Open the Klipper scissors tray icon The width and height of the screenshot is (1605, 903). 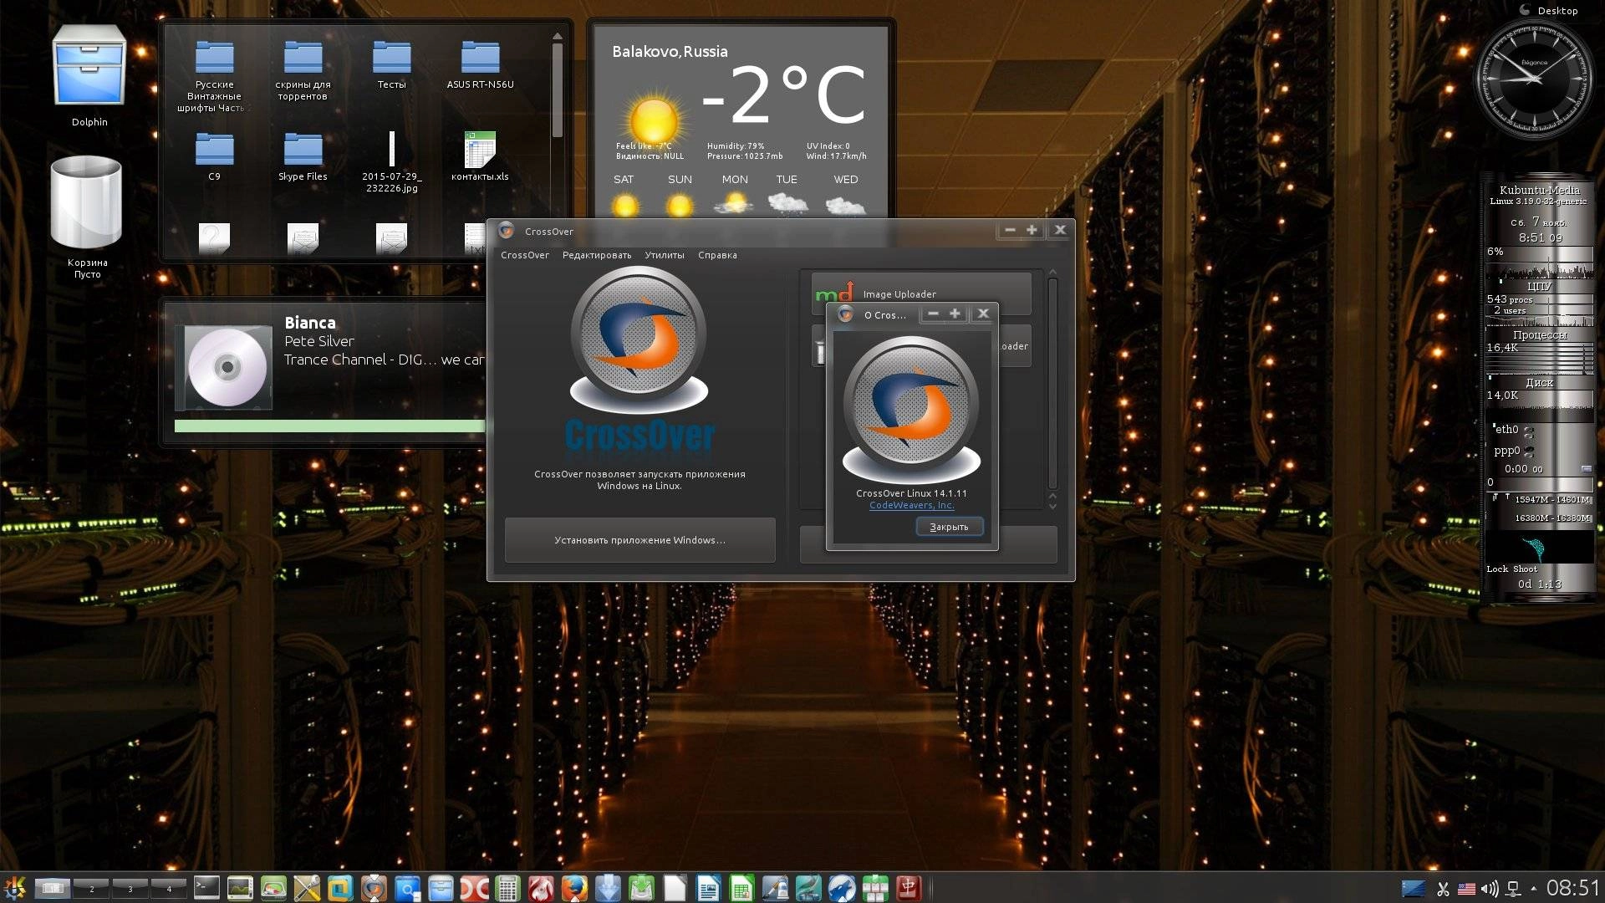point(1443,888)
